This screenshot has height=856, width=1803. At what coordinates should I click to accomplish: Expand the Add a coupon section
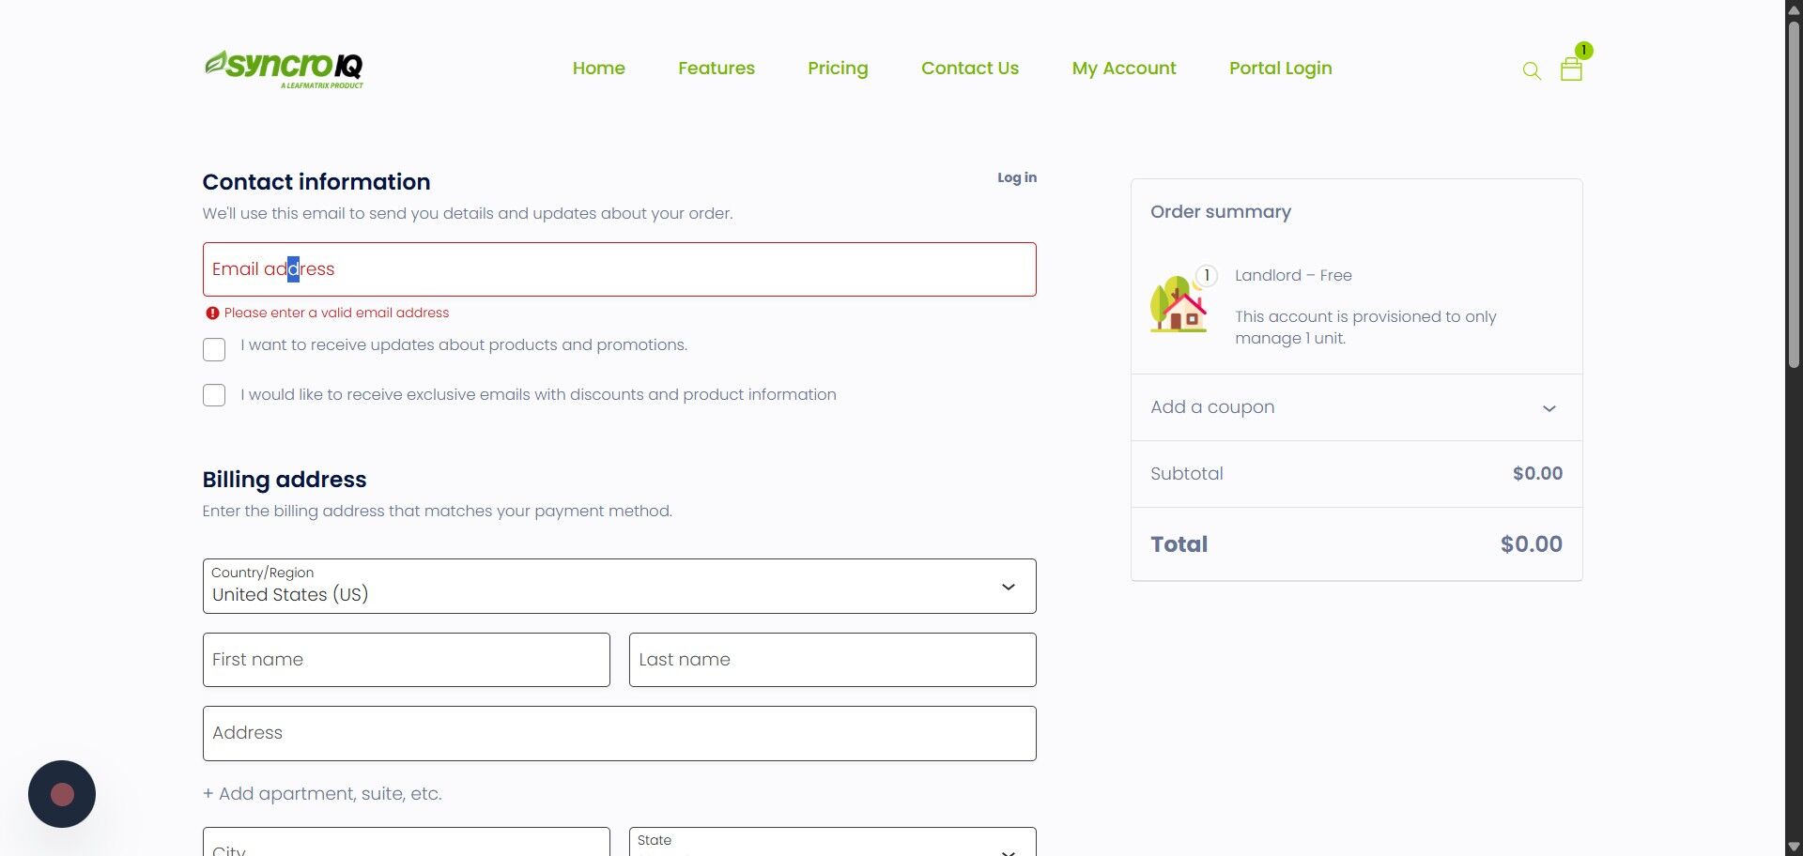click(x=1356, y=407)
